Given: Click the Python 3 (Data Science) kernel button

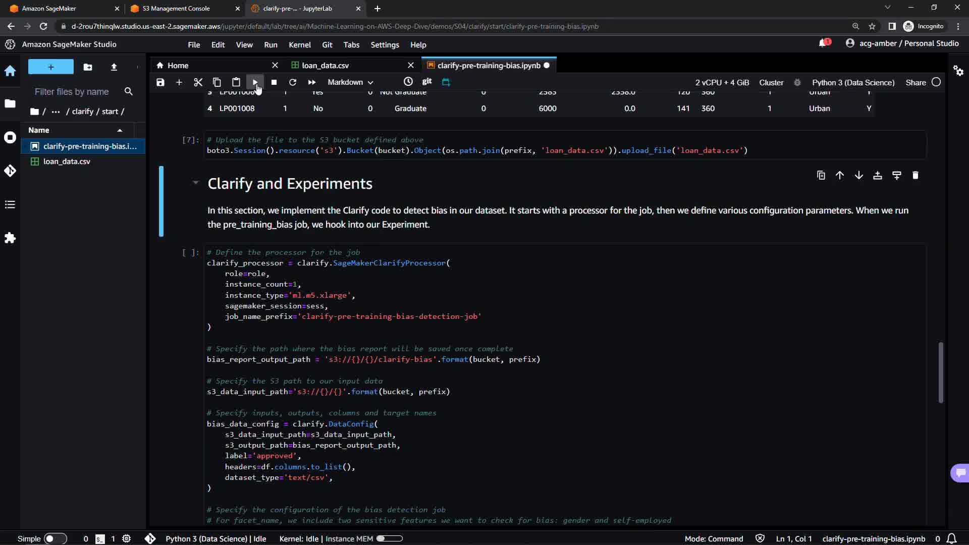Looking at the screenshot, I should 853,82.
